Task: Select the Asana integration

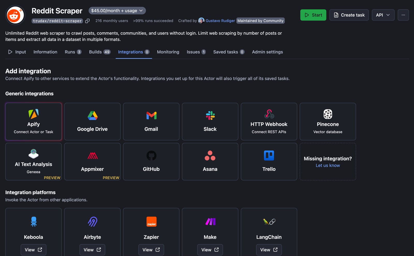Action: point(210,162)
